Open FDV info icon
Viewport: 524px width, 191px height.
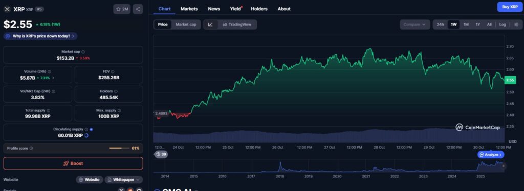113,71
